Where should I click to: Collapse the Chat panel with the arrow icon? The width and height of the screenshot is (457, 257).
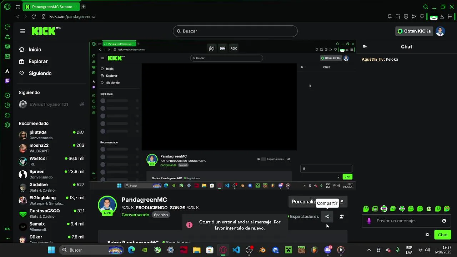point(365,47)
